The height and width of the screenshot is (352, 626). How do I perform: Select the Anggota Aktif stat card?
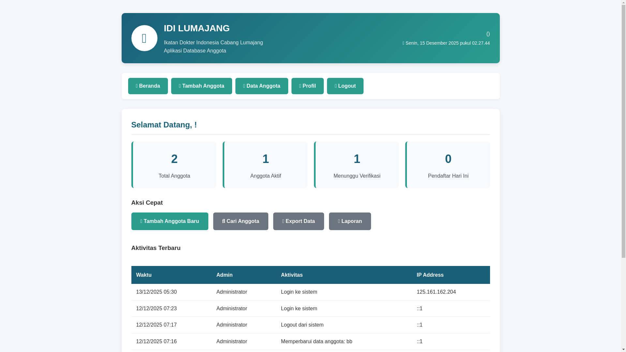pos(265,165)
